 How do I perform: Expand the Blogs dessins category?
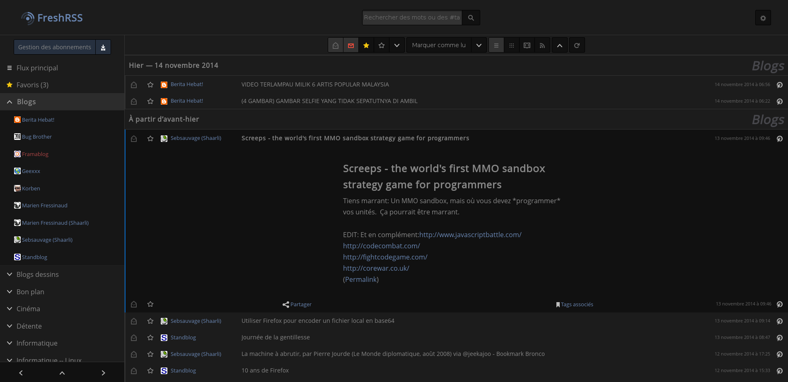[x=10, y=274]
